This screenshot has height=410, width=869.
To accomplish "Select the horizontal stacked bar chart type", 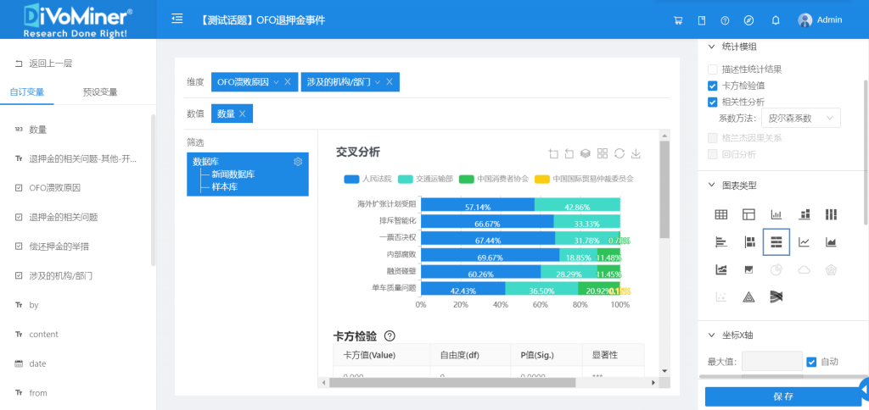I will click(750, 241).
